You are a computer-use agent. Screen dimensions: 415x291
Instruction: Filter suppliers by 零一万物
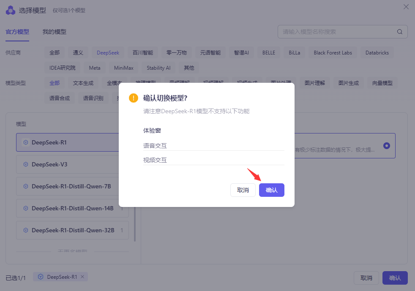coord(177,53)
